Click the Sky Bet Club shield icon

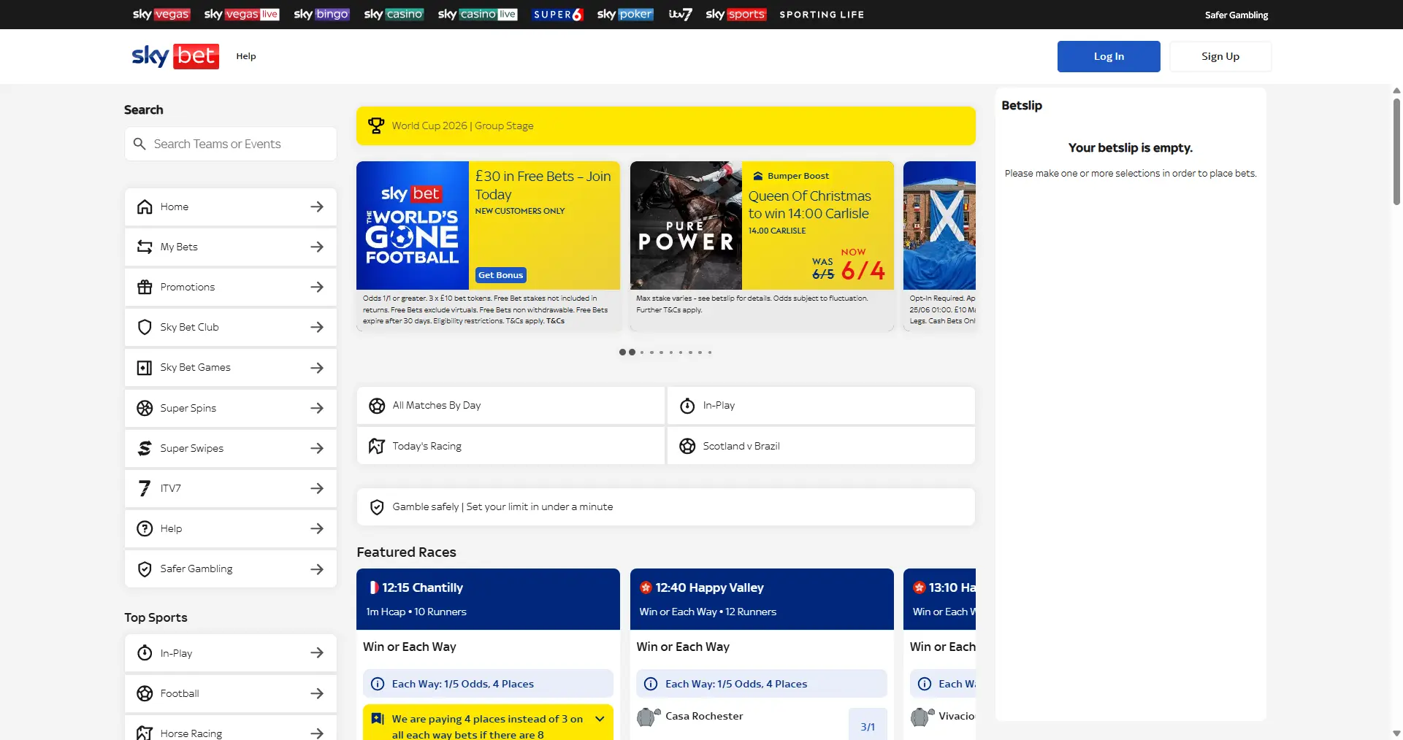[145, 327]
